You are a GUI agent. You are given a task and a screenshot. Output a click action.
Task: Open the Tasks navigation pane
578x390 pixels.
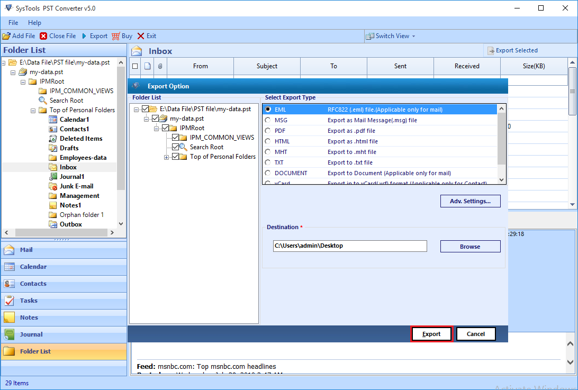coord(29,301)
